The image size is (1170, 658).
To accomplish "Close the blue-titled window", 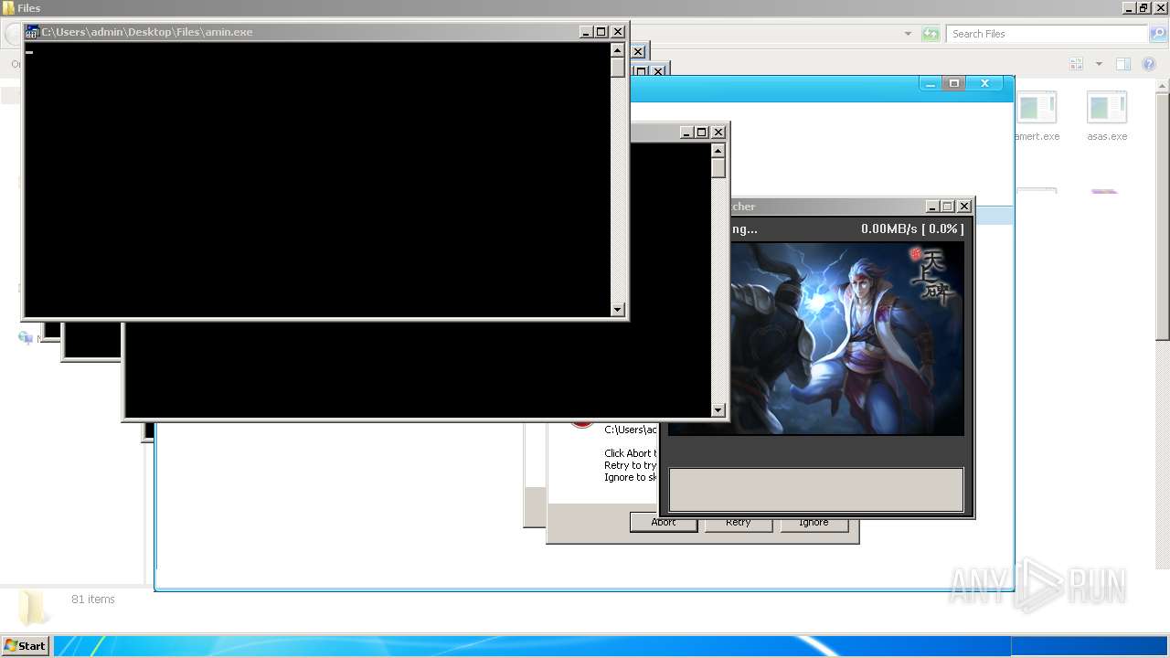I will coord(984,83).
